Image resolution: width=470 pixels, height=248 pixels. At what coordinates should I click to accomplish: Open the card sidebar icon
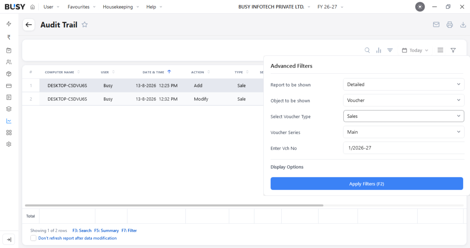(9, 86)
